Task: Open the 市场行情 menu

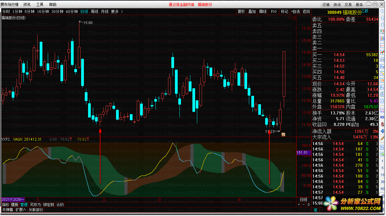Action: 11,5
